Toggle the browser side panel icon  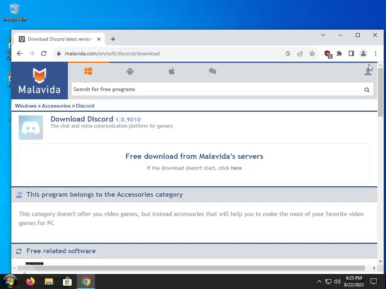[x=351, y=53]
